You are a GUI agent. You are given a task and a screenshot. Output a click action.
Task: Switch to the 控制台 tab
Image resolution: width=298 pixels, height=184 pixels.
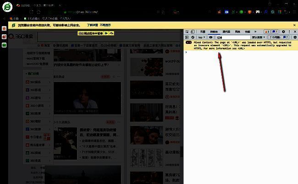click(214, 32)
